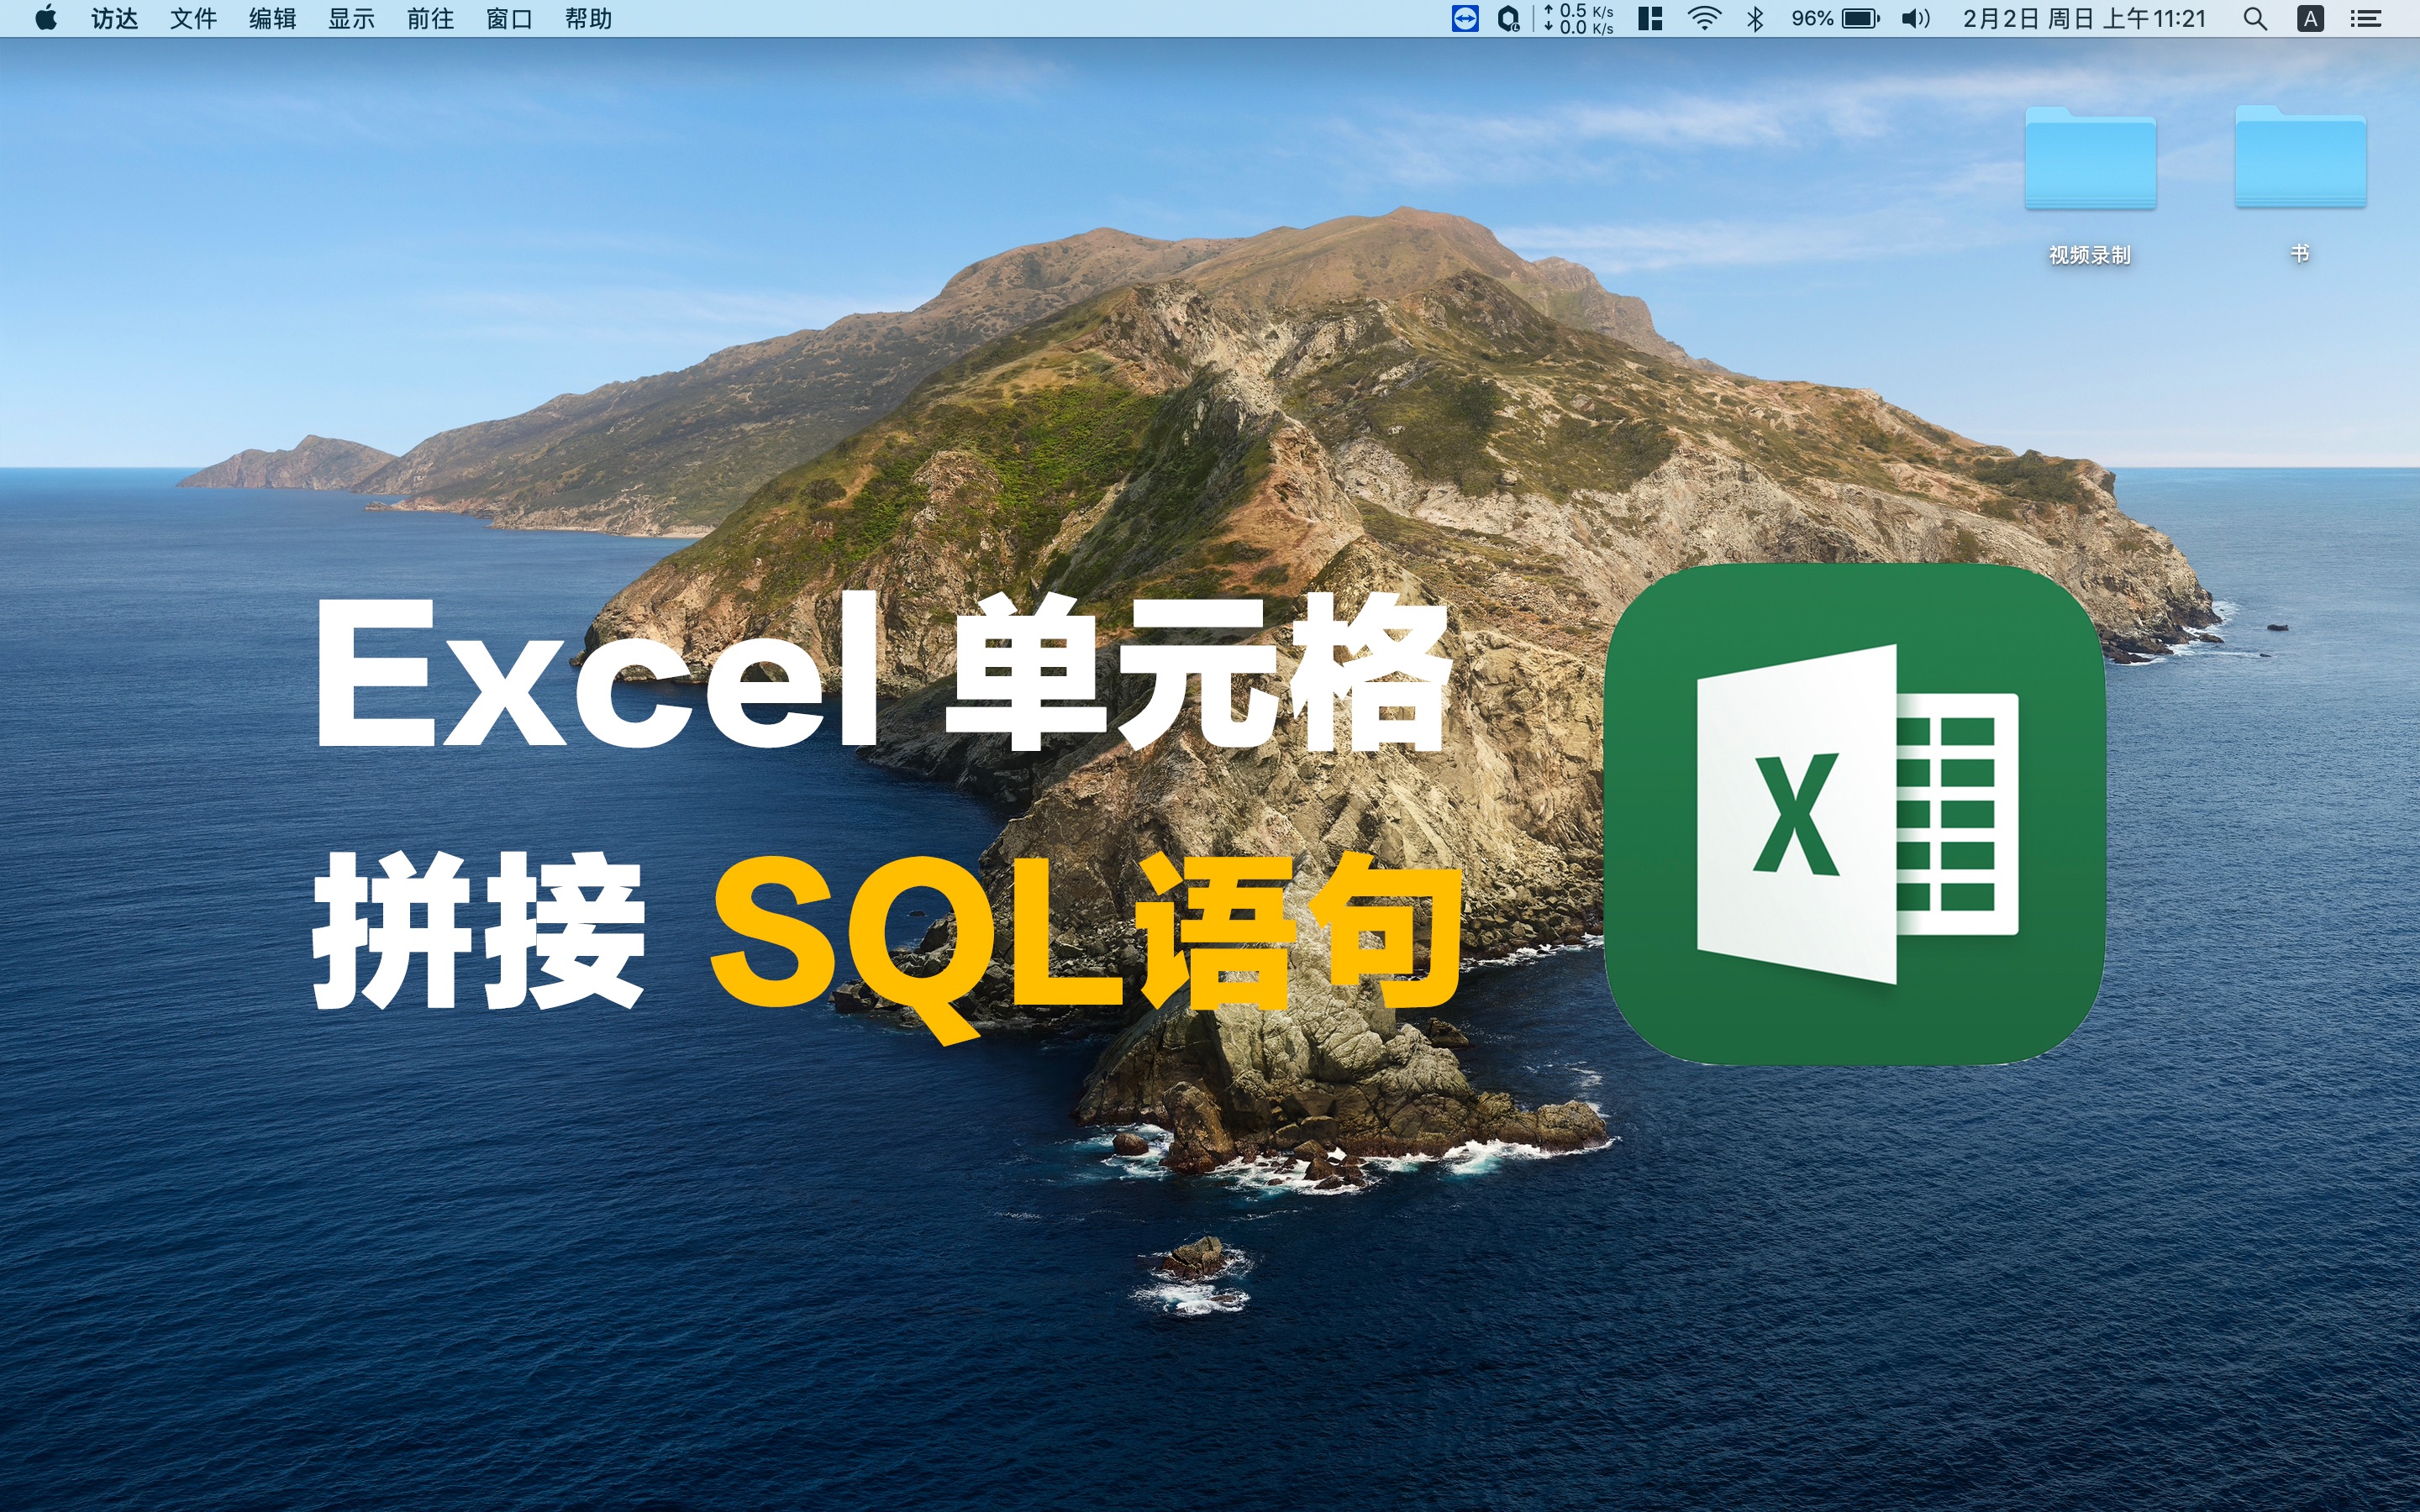Open the volume control icon
Screen dimensions: 2420x1512
click(1915, 18)
